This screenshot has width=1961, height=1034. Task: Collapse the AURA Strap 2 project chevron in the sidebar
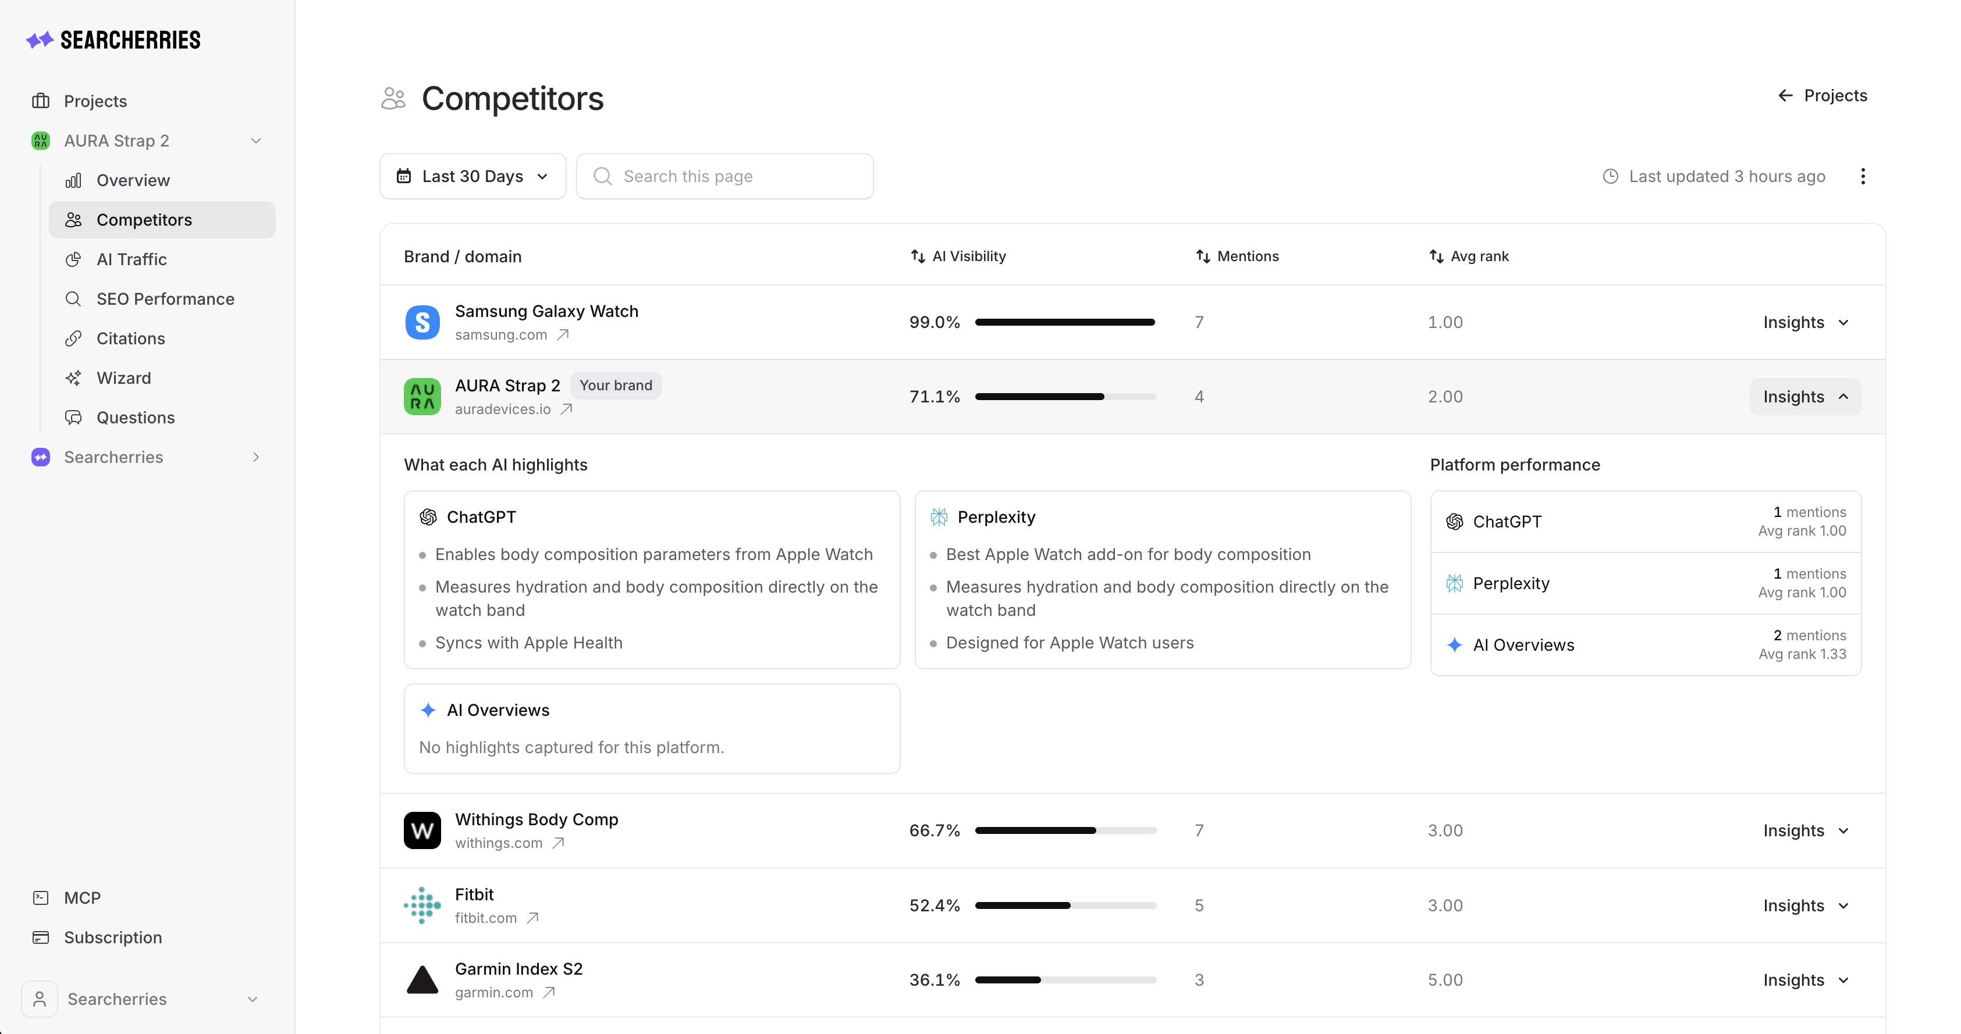[256, 141]
